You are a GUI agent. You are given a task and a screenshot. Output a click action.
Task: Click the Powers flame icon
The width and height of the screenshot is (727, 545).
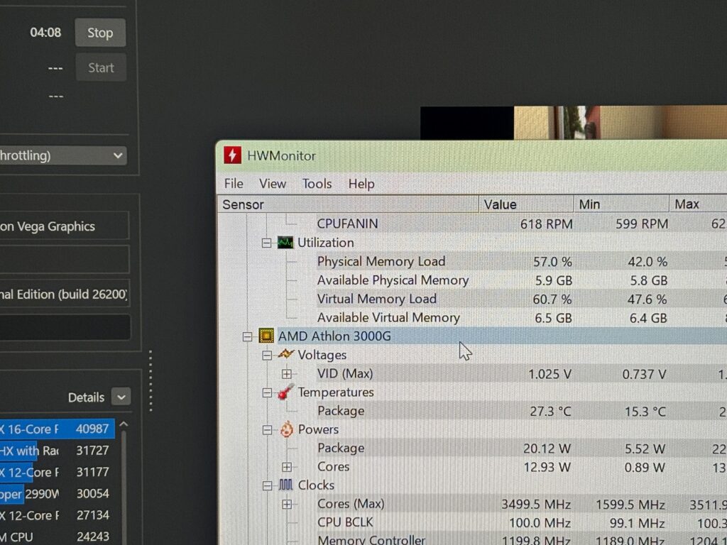[x=285, y=429]
